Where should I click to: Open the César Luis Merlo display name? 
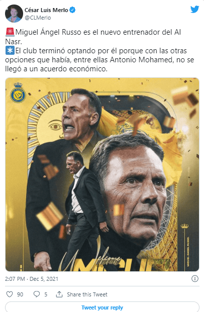(x=46, y=10)
